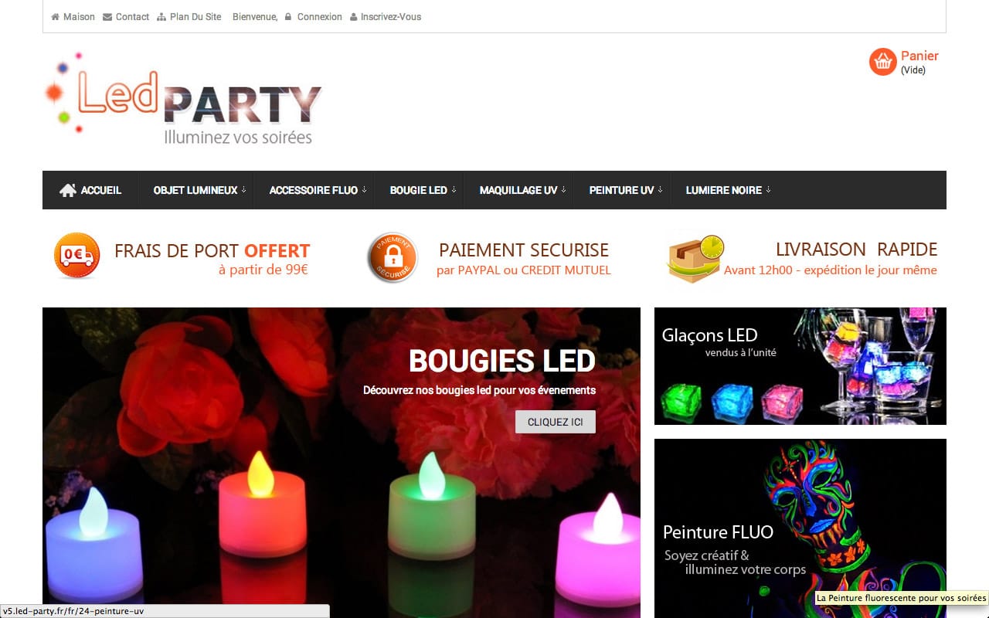Open the Glaçons LED banner

(x=800, y=366)
